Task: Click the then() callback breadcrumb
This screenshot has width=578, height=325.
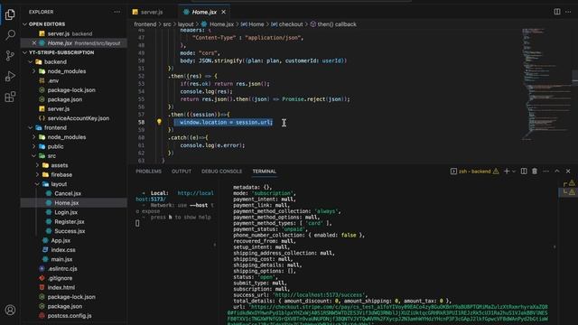Action: tap(337, 24)
